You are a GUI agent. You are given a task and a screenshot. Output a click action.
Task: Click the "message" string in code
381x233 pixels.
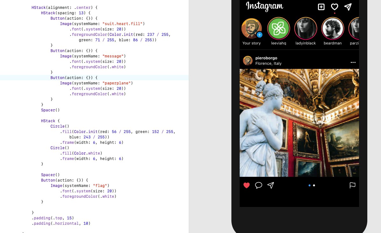[113, 56]
